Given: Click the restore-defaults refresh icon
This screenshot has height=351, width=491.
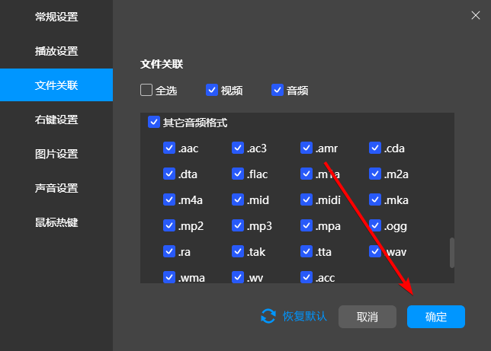Looking at the screenshot, I should tap(268, 316).
